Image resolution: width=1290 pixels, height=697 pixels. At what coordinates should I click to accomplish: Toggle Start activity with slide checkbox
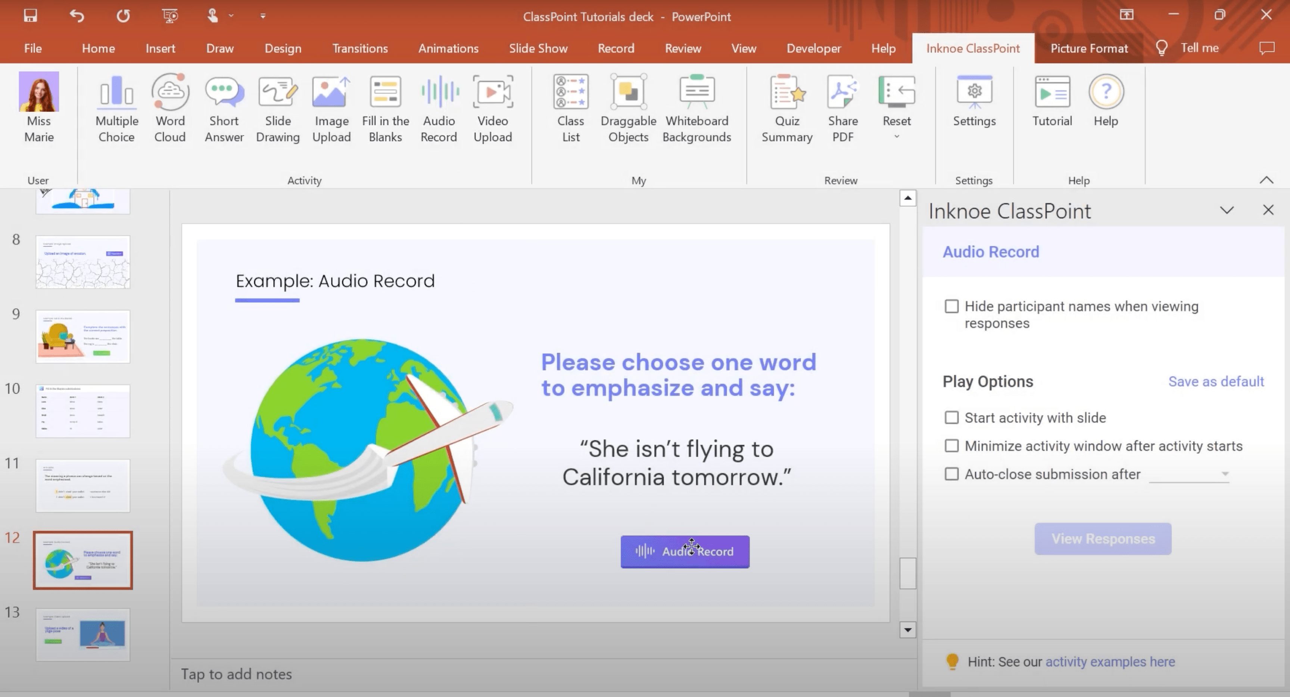(951, 417)
